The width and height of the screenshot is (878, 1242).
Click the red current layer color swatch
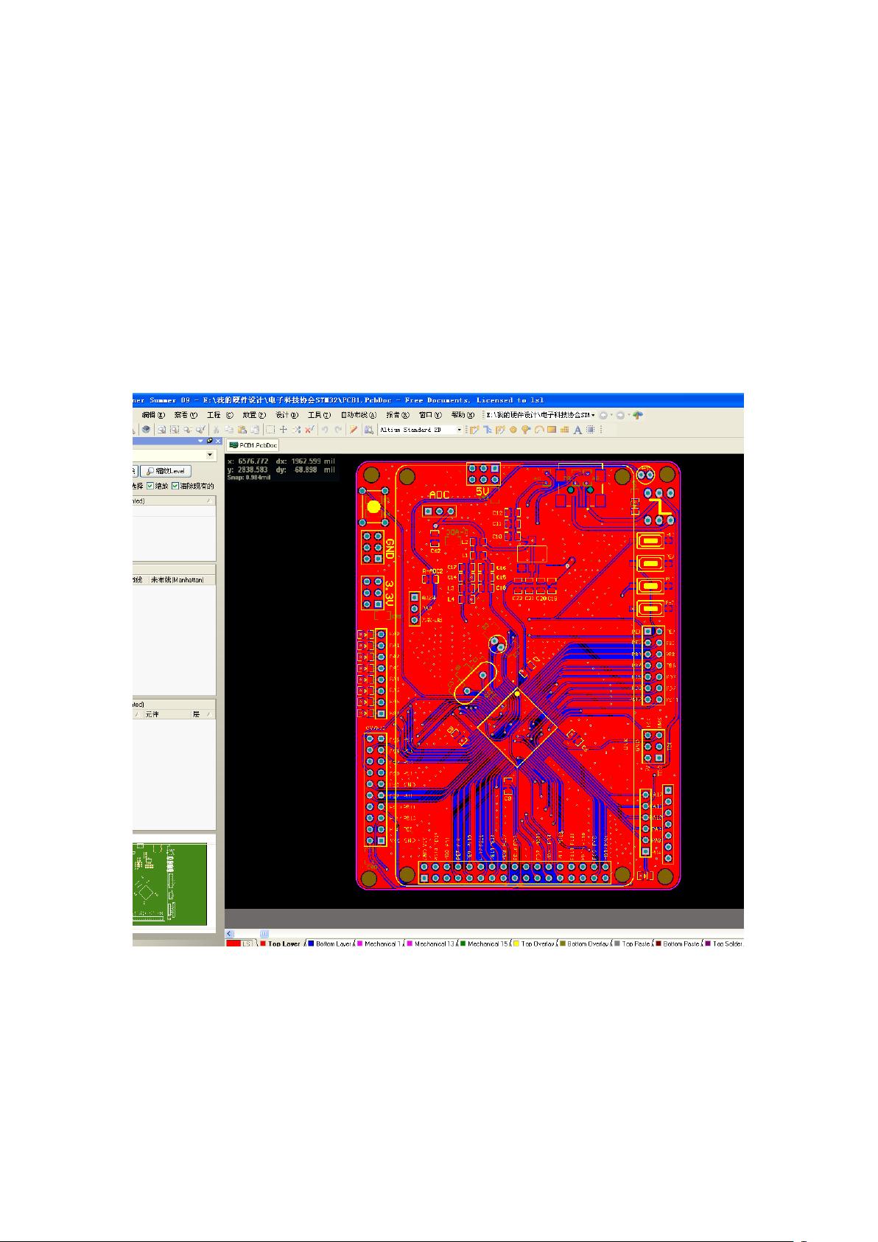(x=233, y=943)
